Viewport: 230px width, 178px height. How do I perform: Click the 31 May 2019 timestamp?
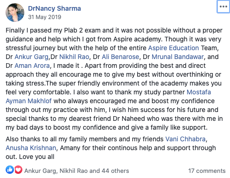click(x=45, y=17)
